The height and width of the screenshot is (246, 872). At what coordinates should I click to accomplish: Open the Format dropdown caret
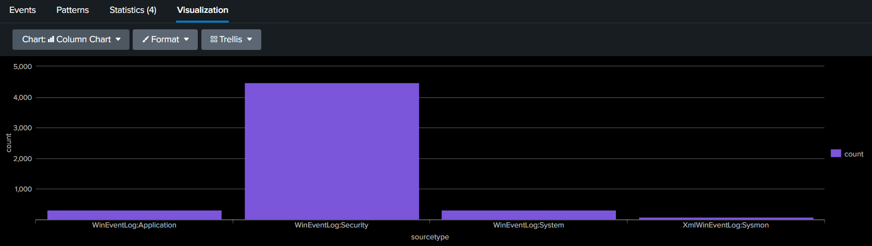tap(186, 39)
